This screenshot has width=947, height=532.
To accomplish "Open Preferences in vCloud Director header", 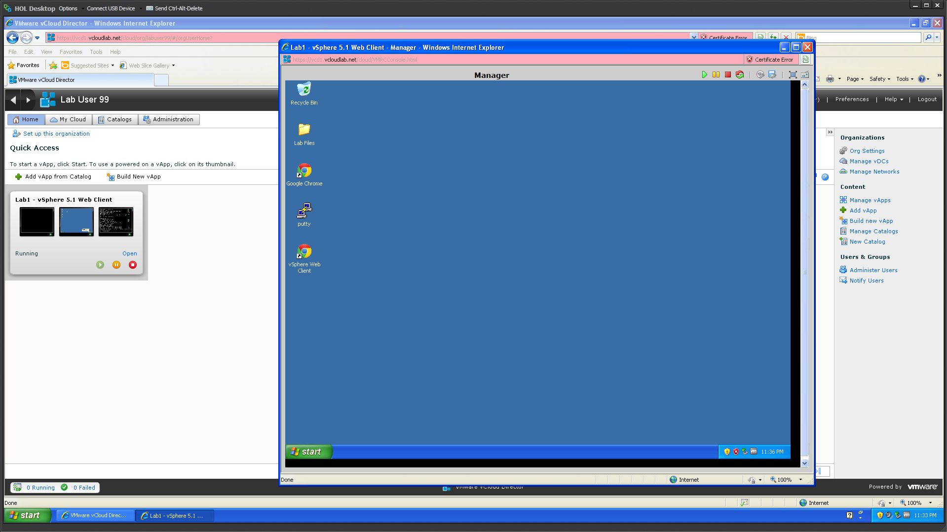I will (x=852, y=99).
